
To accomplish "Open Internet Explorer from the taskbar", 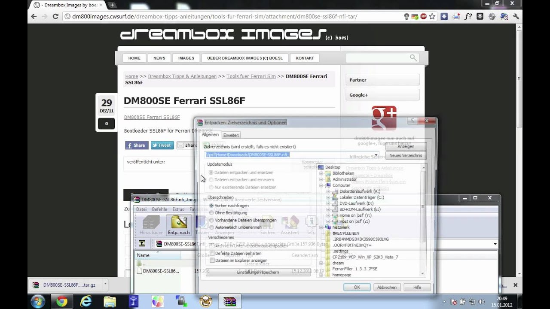I will (86, 301).
